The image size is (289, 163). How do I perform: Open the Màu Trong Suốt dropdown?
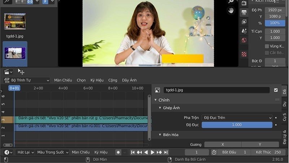(52, 152)
